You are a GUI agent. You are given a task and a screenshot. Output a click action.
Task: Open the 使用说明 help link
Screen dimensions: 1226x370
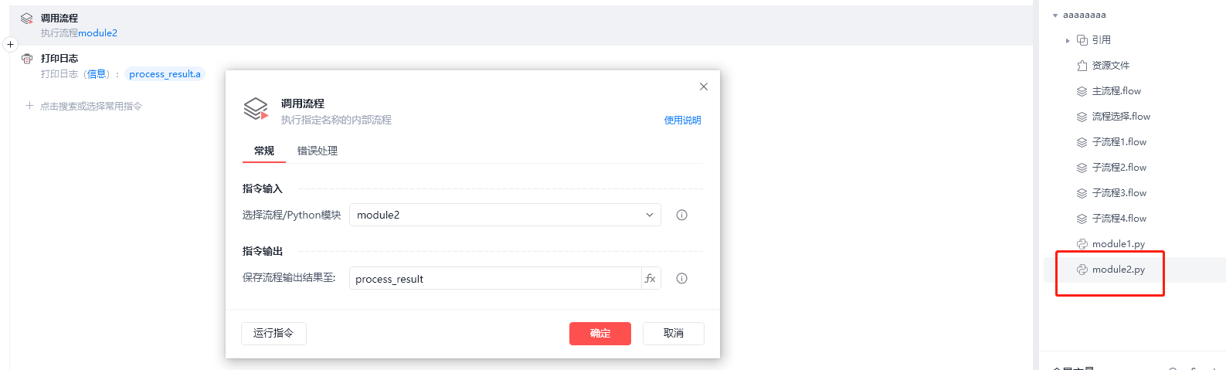(682, 121)
